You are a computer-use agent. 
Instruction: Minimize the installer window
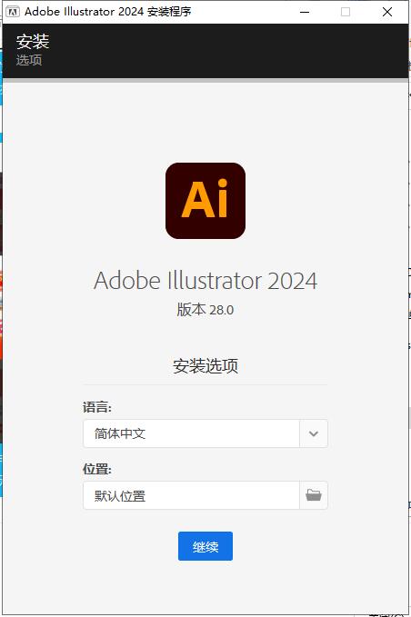[x=305, y=12]
